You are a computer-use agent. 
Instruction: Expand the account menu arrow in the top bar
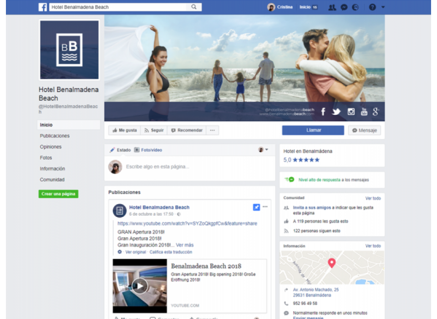coord(383,7)
